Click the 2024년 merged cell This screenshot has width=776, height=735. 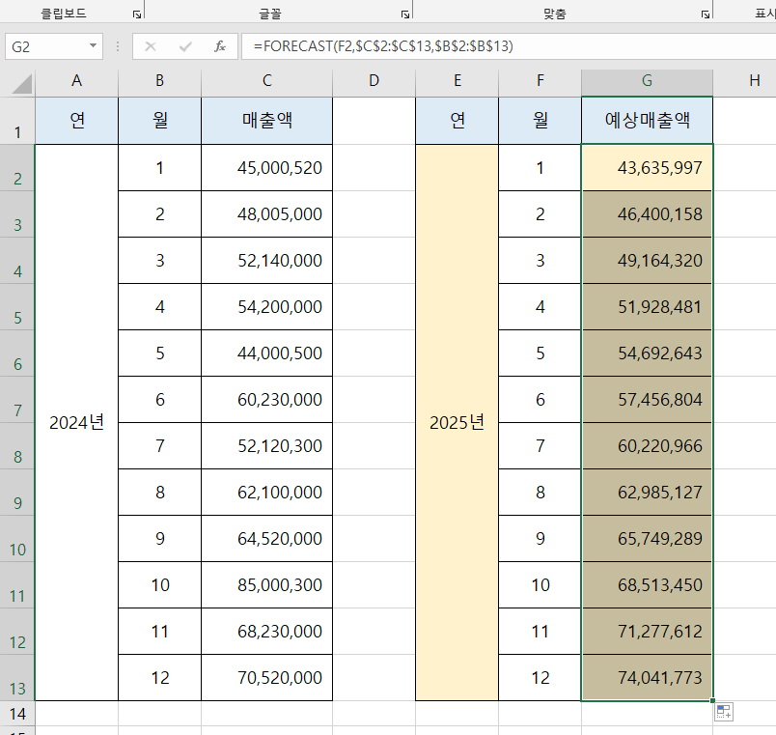(x=76, y=422)
